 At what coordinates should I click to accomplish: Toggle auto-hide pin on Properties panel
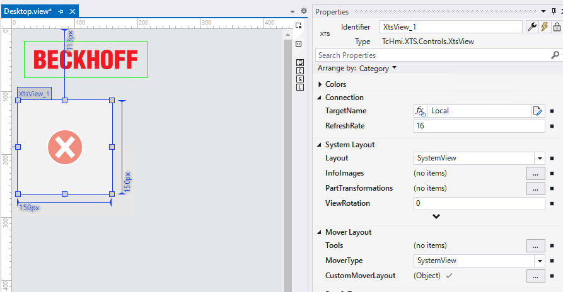[554, 11]
